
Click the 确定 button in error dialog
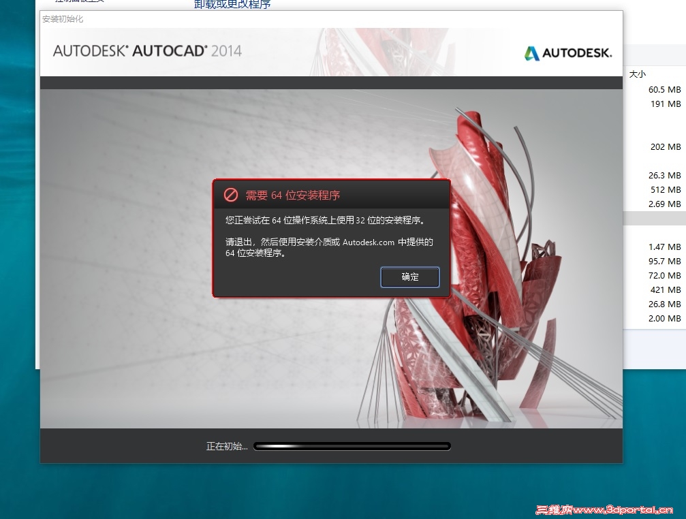410,277
